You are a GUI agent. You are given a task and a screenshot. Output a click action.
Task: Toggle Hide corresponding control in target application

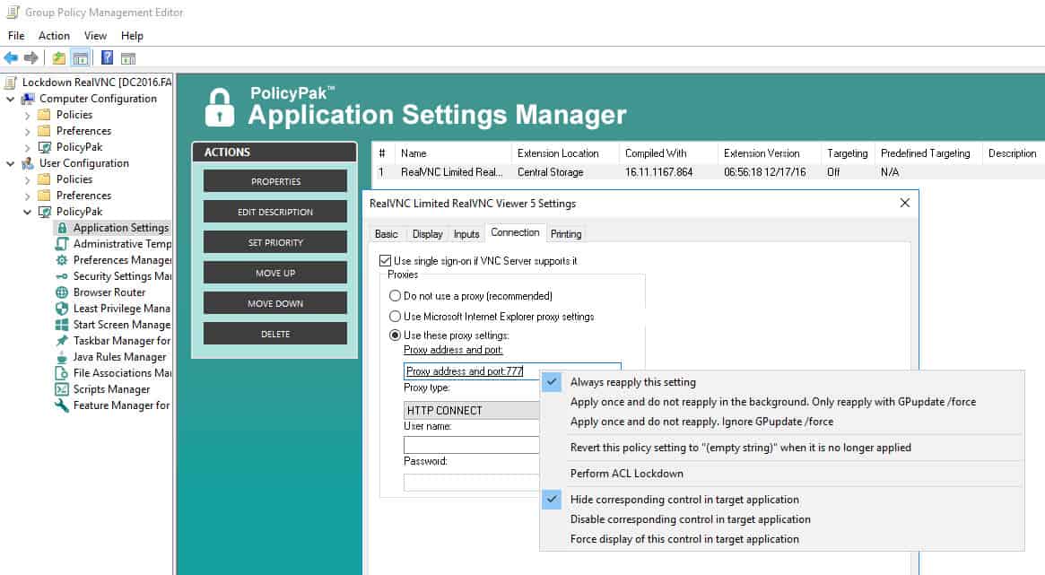click(781, 500)
